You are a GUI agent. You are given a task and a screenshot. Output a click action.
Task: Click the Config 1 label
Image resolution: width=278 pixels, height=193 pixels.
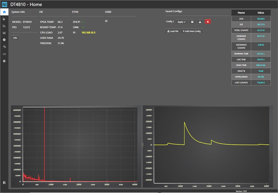point(170,21)
